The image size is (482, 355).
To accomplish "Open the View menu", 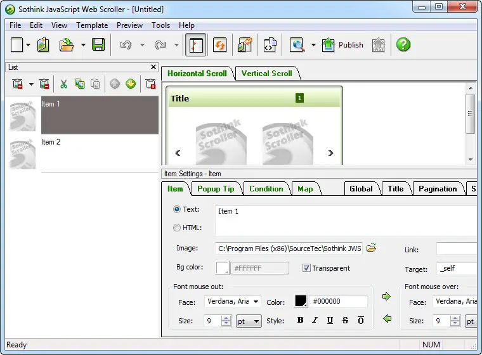I will click(60, 25).
